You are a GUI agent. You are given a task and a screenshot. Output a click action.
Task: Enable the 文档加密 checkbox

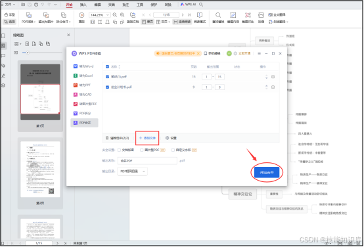(x=119, y=150)
